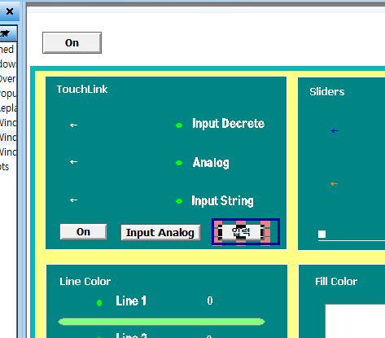
Task: Click the 0 value next to Line 1
Action: (210, 301)
